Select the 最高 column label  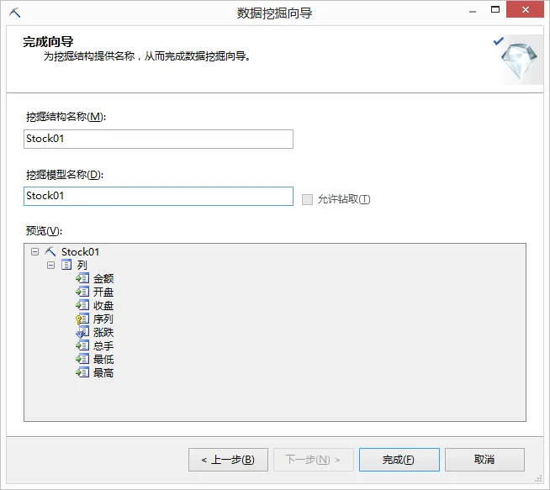point(103,372)
